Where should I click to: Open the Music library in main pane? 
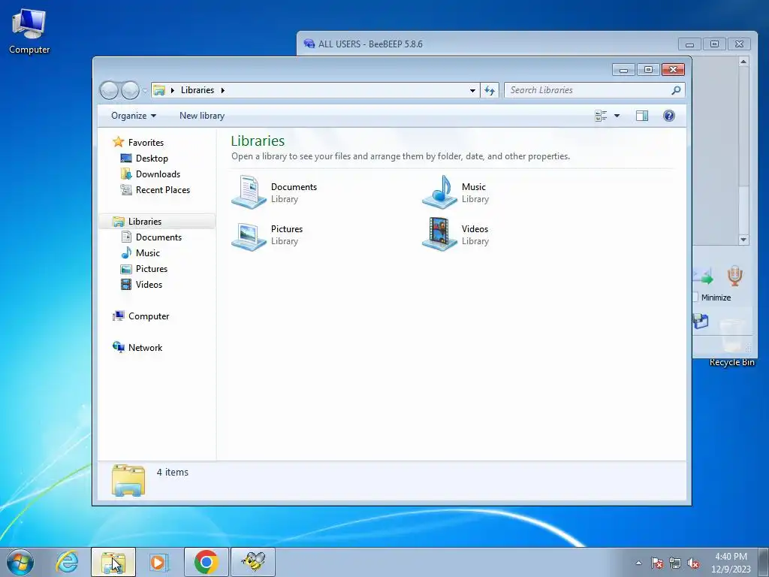click(x=456, y=192)
